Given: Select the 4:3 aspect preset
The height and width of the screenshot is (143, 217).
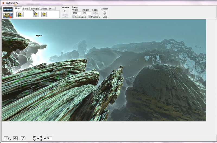Looking at the screenshot, I should click(x=105, y=12).
